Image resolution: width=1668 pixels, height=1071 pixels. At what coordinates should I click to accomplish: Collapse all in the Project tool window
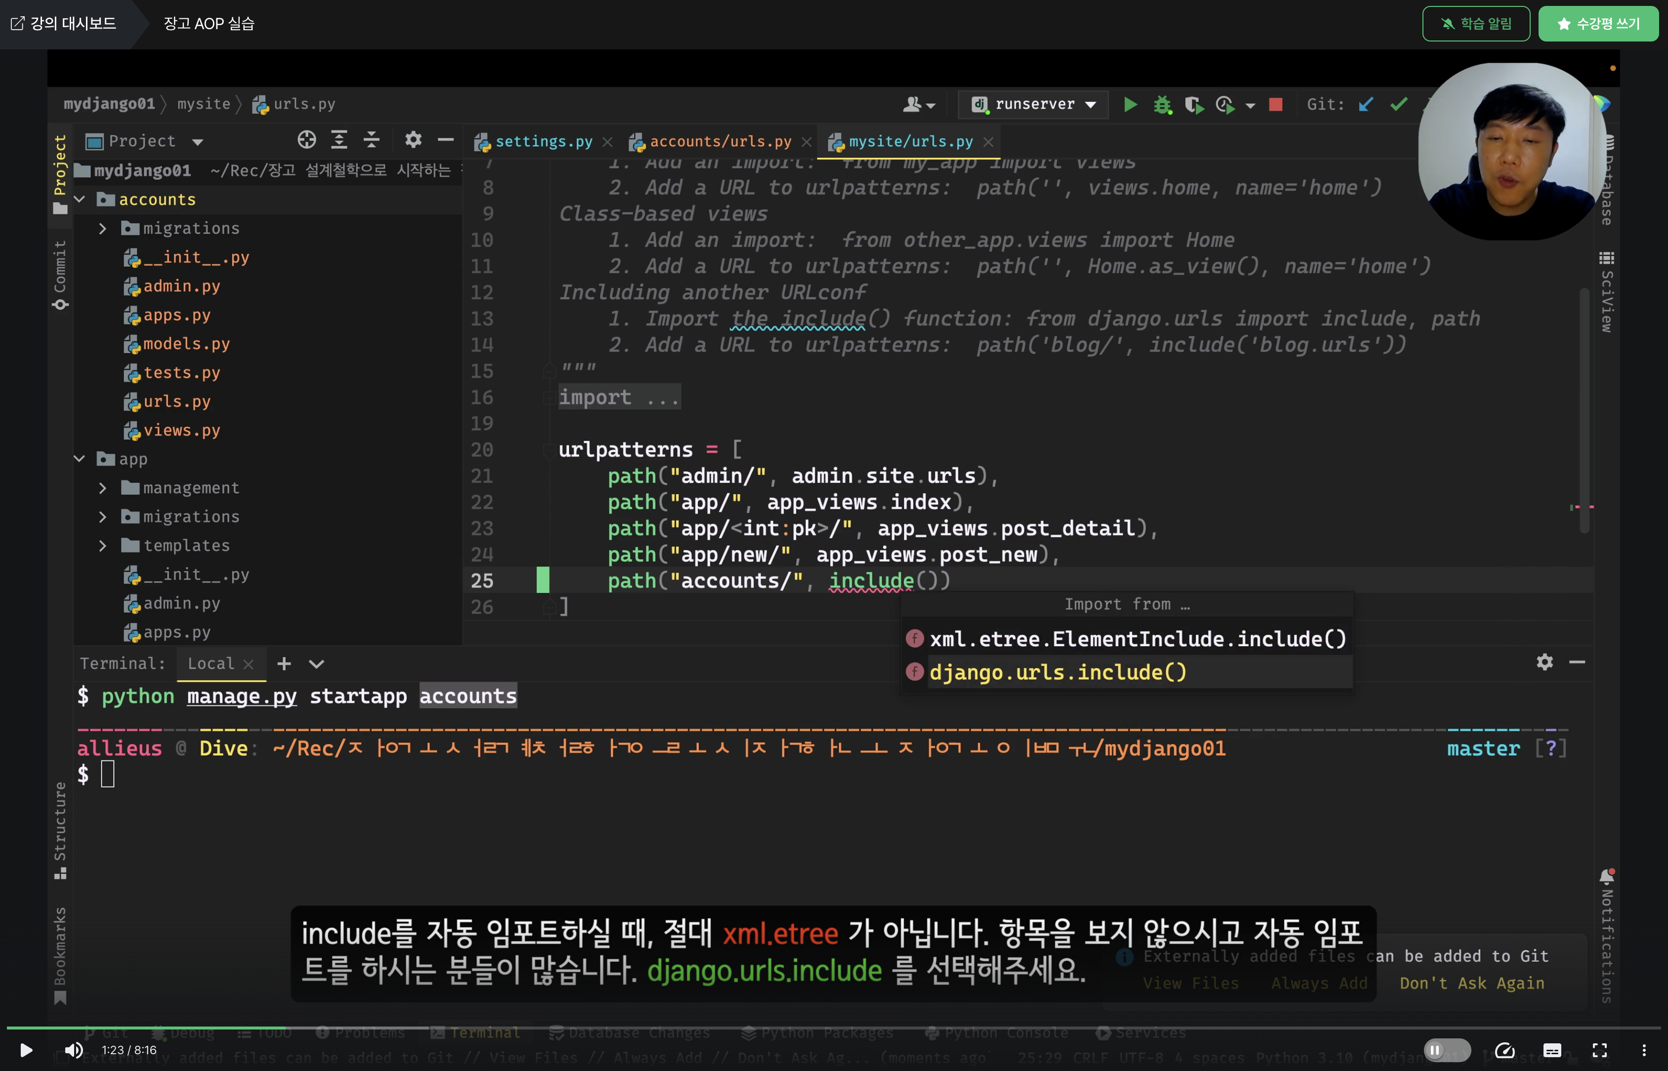372,140
